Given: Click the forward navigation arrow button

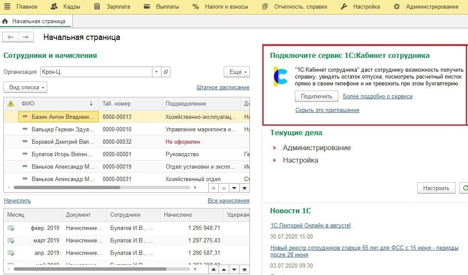Looking at the screenshot, I should tap(26, 37).
